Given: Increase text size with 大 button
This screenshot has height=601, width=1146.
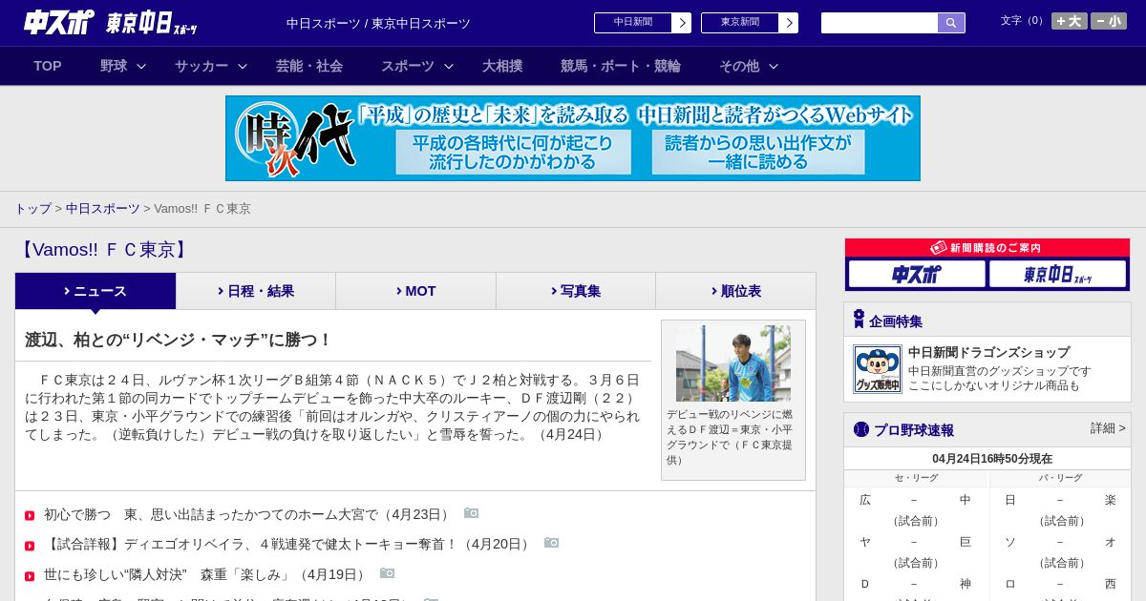Looking at the screenshot, I should (1070, 21).
